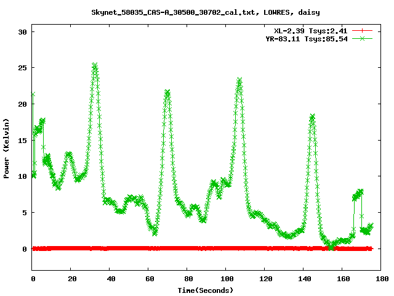This screenshot has height=296, width=394.
Task: Click the x-axis tick label 40
Action: [111, 279]
